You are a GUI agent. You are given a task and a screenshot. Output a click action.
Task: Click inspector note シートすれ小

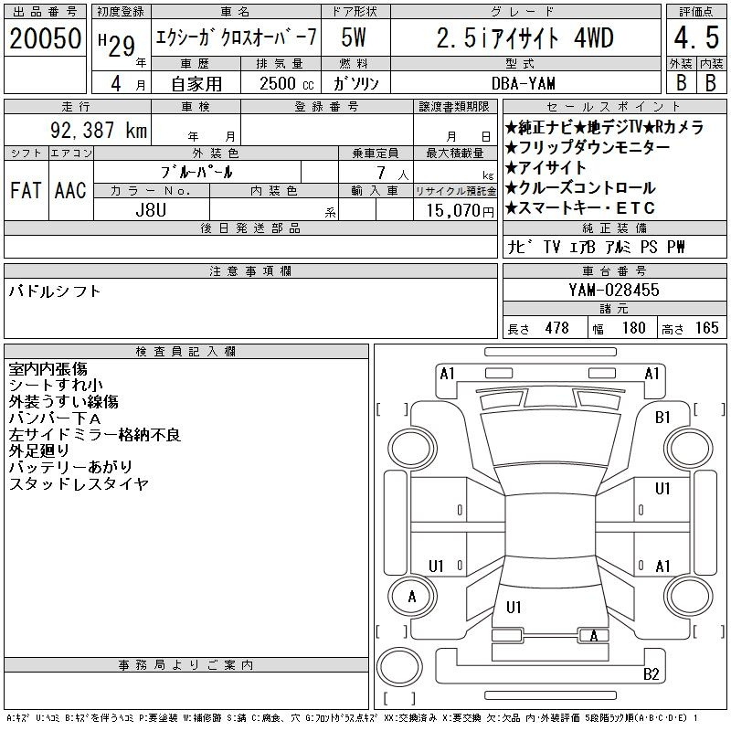(x=56, y=385)
